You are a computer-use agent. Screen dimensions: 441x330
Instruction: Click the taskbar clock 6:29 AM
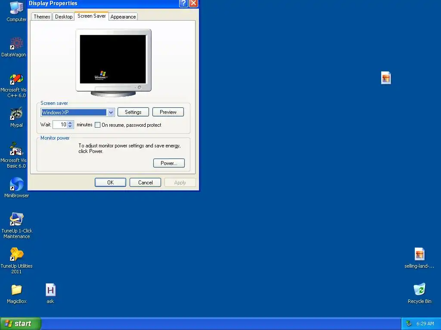point(425,324)
